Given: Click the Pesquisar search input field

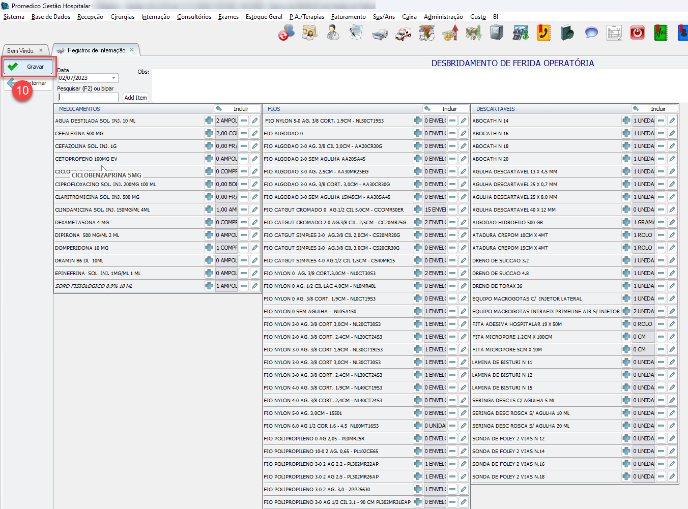Looking at the screenshot, I should coord(88,97).
